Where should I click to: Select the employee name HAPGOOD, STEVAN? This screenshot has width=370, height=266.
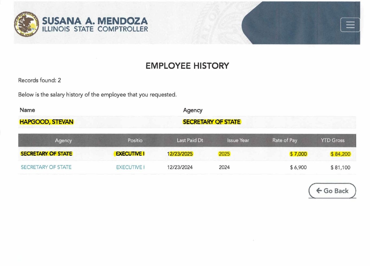point(46,122)
